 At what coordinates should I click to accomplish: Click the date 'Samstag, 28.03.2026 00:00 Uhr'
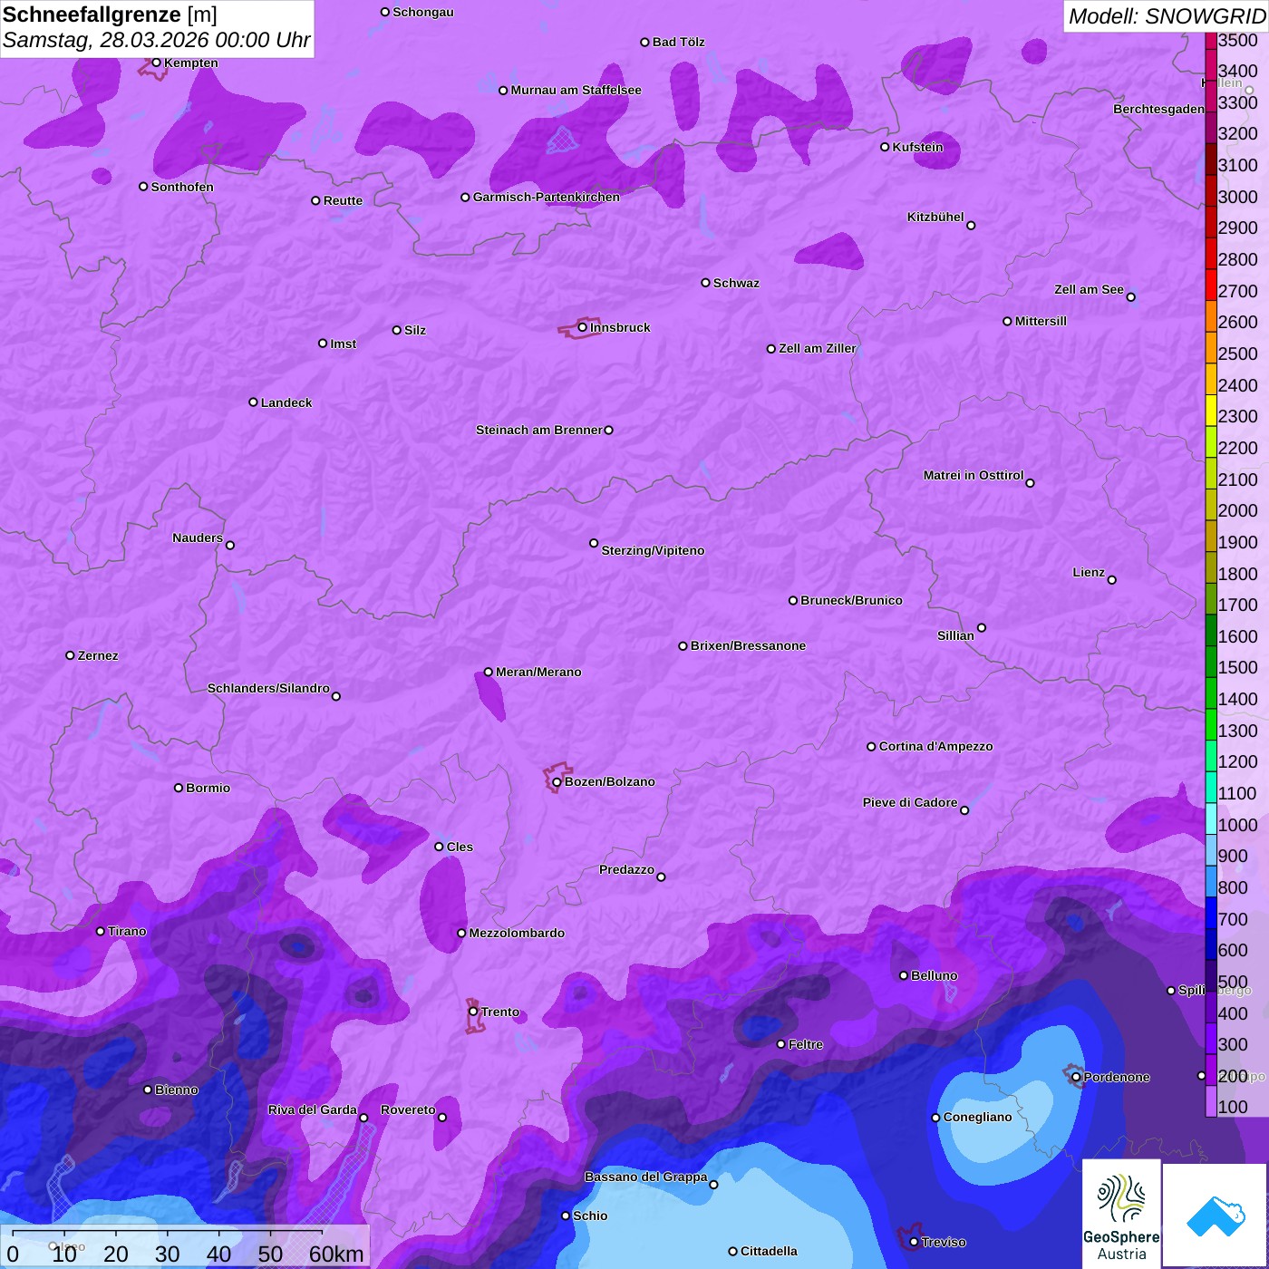click(156, 41)
